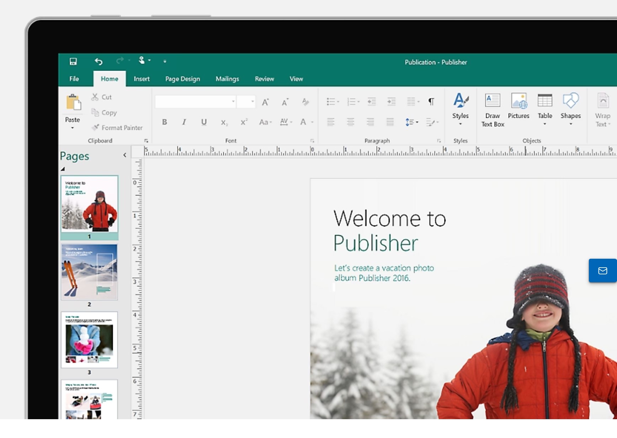The width and height of the screenshot is (617, 438).
Task: Enable center text alignment
Action: (351, 122)
